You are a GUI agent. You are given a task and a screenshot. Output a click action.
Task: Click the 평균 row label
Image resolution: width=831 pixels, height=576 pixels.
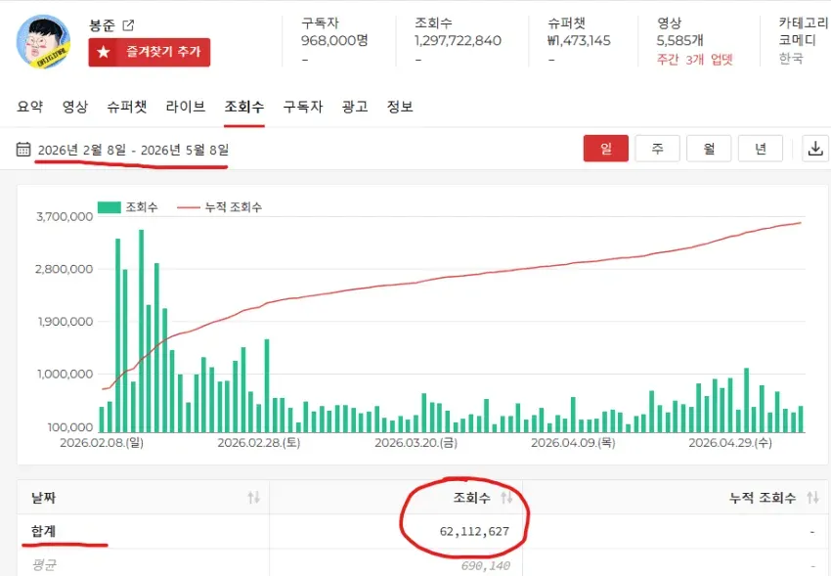[43, 565]
